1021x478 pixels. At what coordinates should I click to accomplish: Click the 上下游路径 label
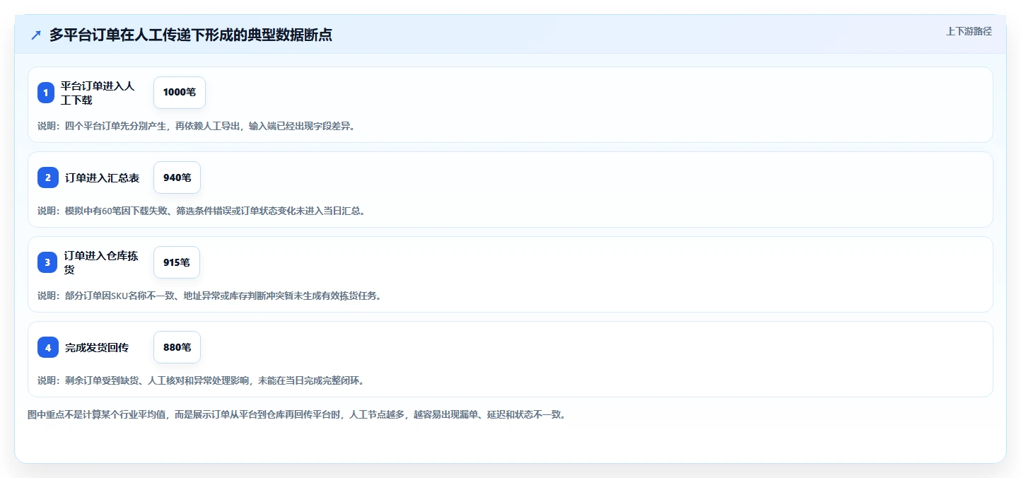pos(969,31)
